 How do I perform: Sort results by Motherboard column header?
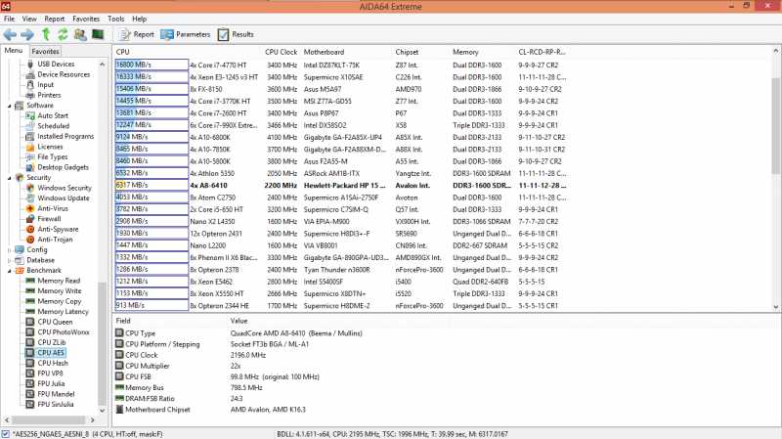click(346, 52)
